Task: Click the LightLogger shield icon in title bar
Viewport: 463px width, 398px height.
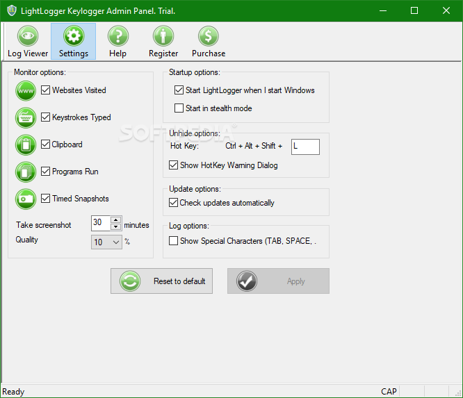Action: click(12, 10)
